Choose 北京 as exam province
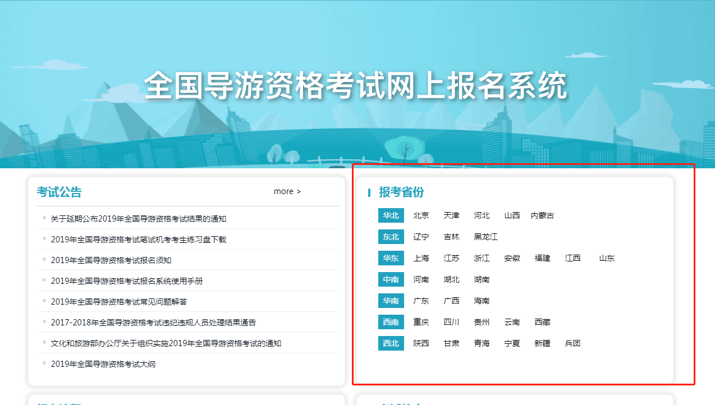The height and width of the screenshot is (405, 715). tap(421, 215)
